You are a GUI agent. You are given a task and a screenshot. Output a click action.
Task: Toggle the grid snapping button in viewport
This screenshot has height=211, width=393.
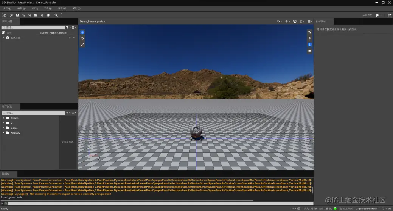coord(309,51)
